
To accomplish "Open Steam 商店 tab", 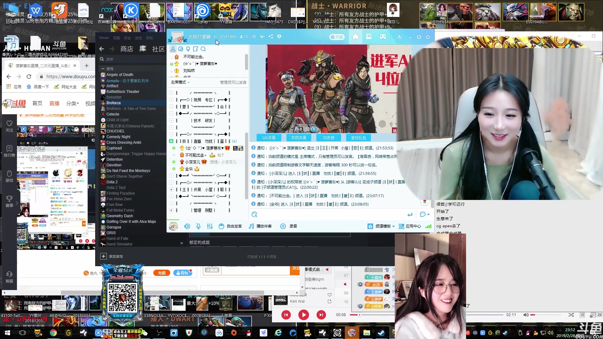I will [127, 49].
